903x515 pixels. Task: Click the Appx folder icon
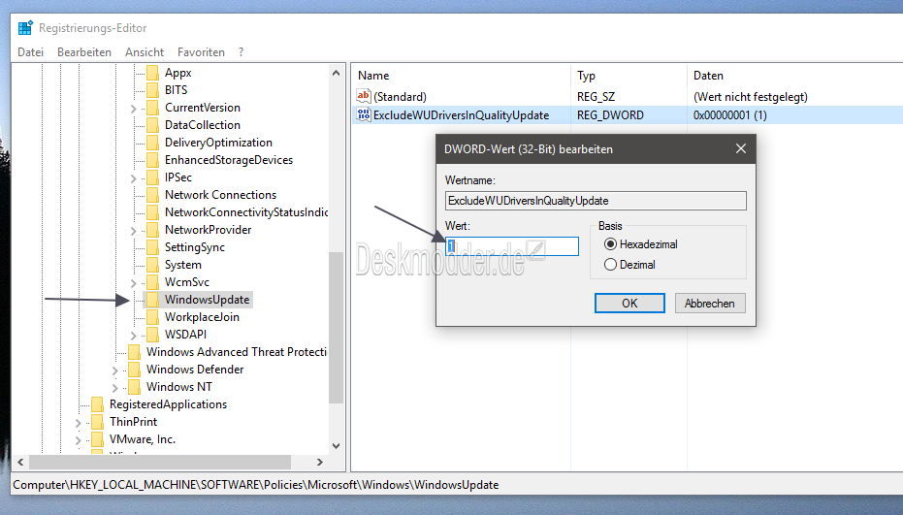coord(152,73)
